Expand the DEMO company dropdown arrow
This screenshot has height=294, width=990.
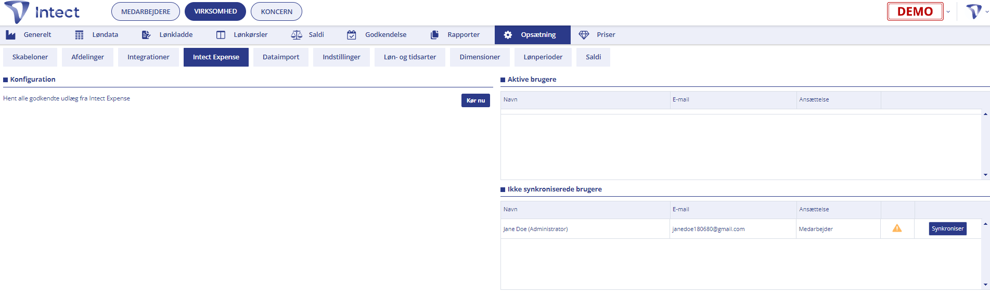click(x=948, y=11)
